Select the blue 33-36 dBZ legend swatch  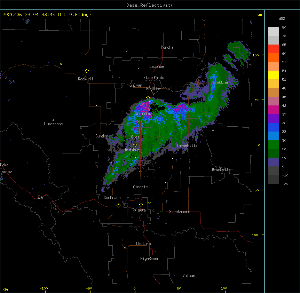click(274, 127)
